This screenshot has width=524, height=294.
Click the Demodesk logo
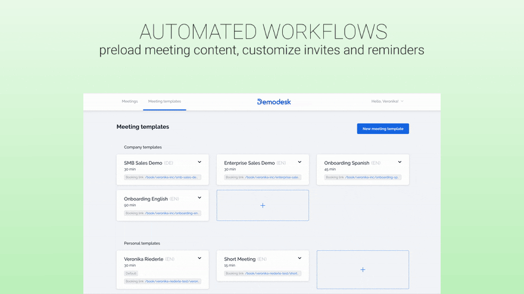(274, 102)
